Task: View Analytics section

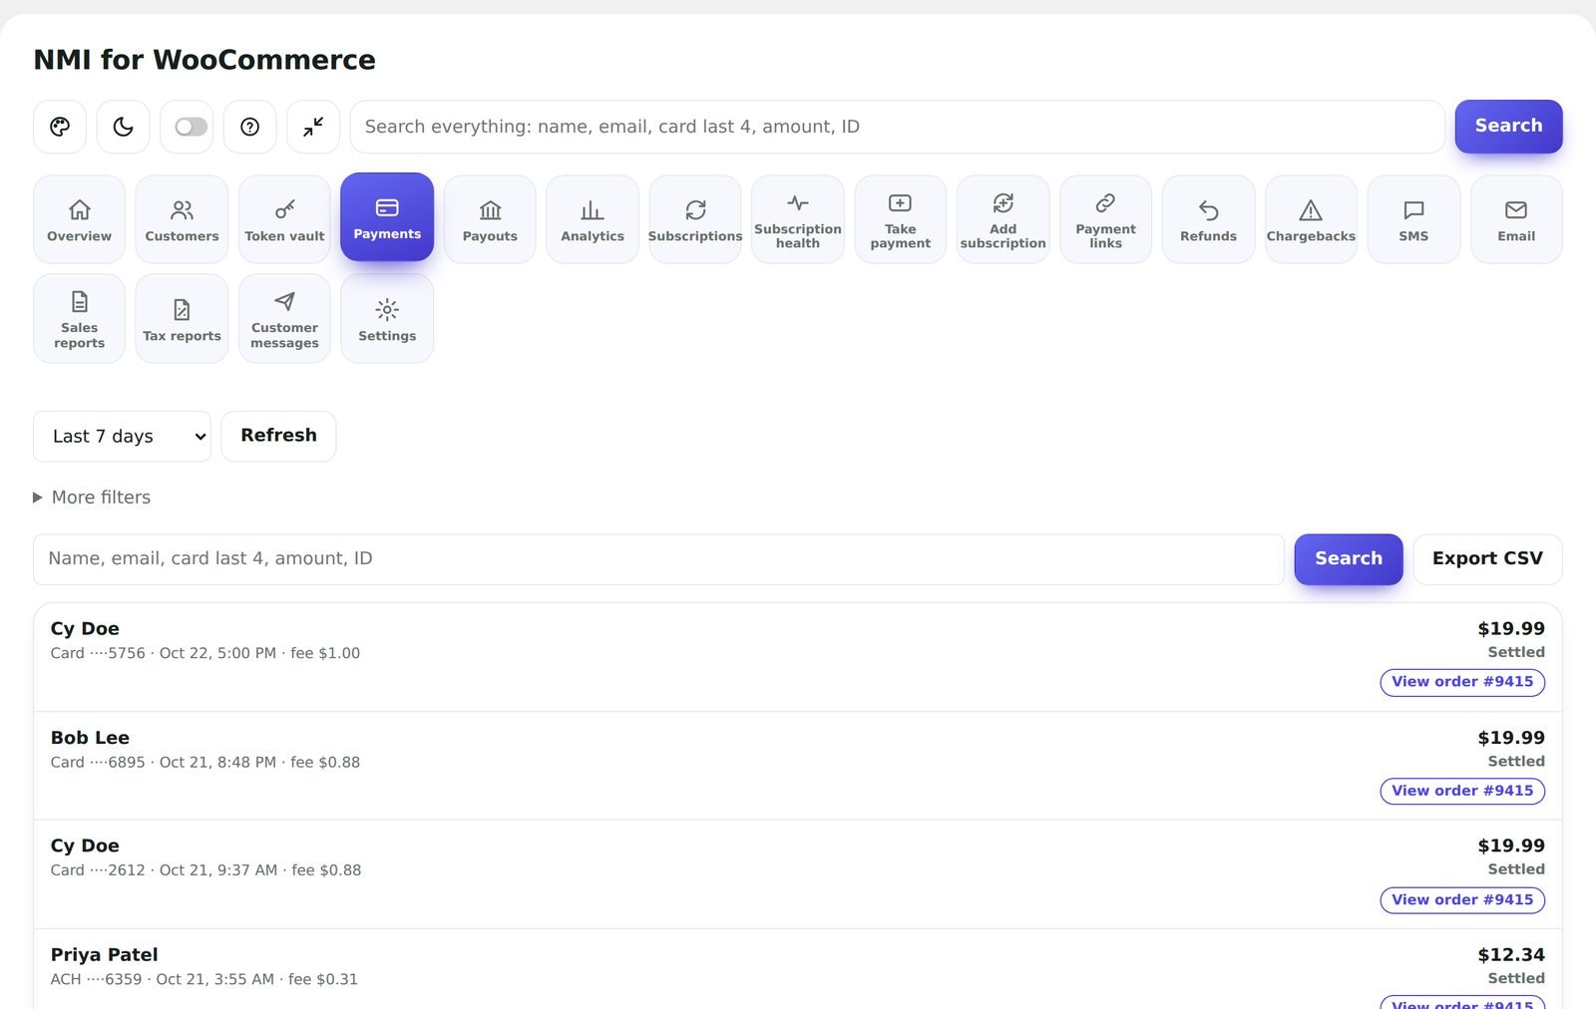Action: [x=593, y=219]
